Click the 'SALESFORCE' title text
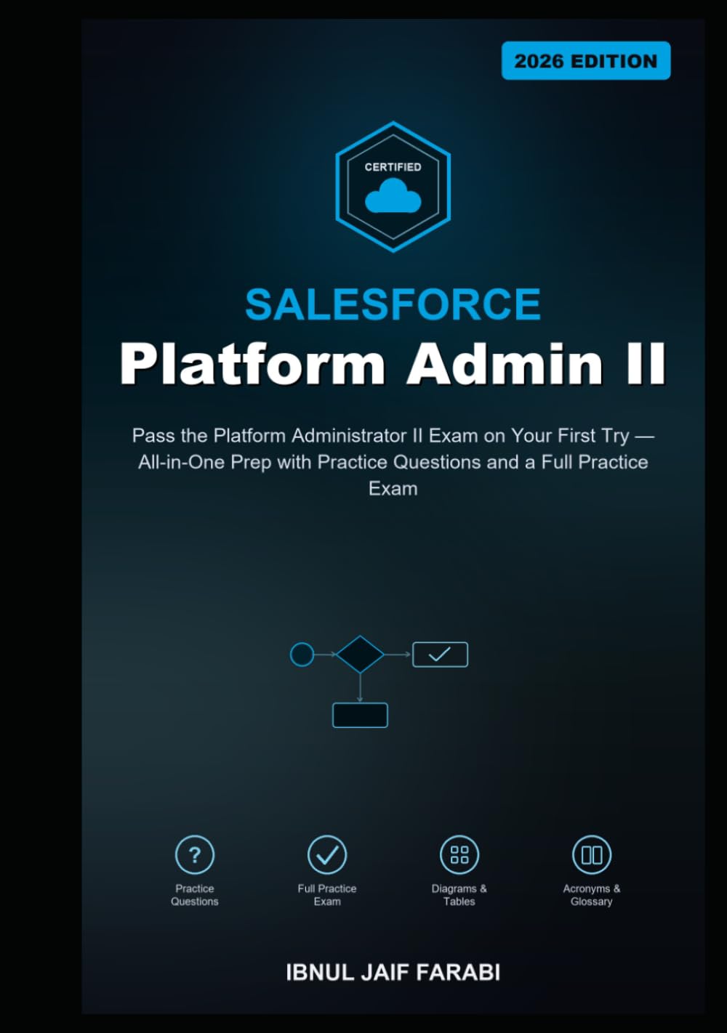This screenshot has width=727, height=1033. [x=393, y=304]
